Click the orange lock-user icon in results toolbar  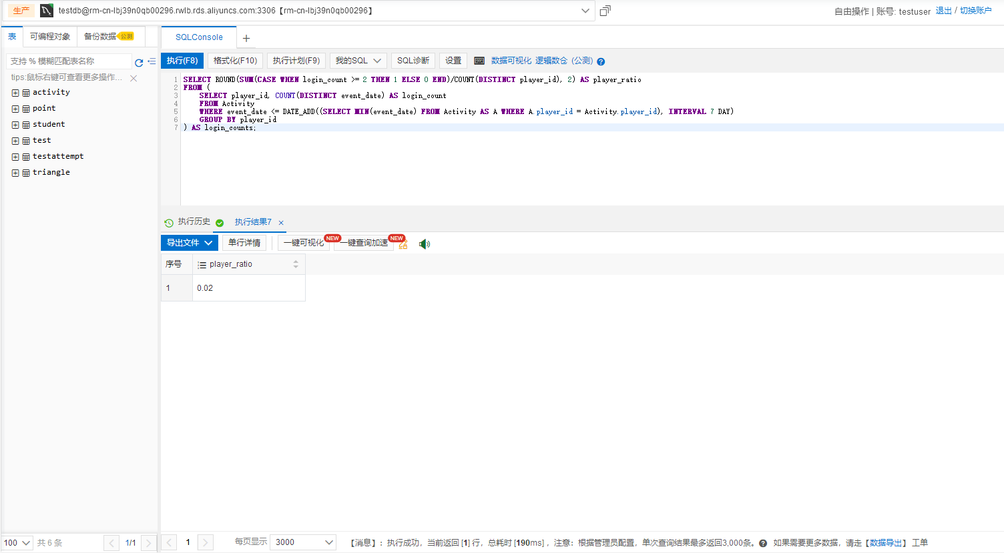(403, 245)
